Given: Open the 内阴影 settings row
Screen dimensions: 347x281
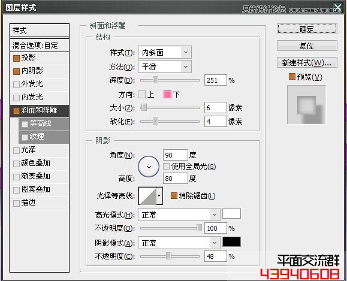Looking at the screenshot, I should pyautogui.click(x=40, y=71).
